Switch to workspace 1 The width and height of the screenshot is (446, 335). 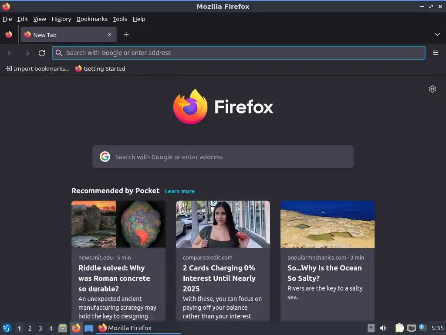point(19,328)
